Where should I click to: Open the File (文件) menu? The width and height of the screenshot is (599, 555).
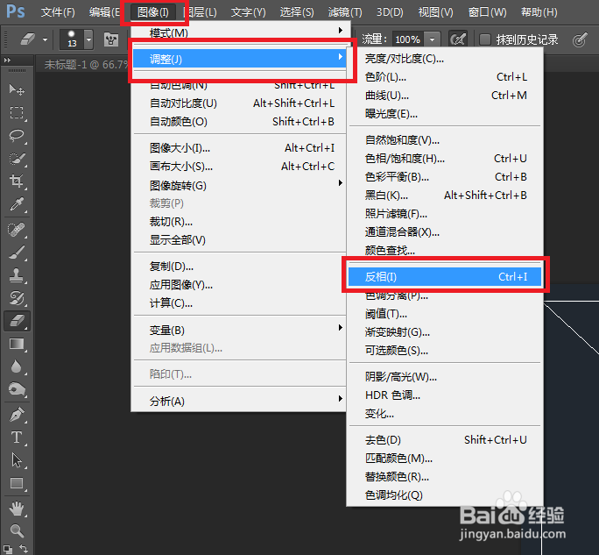(58, 12)
